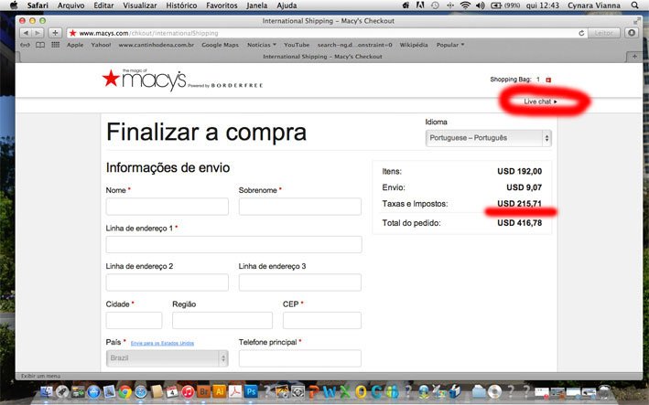Click 'Envie para os Estados Unidos' link
Image resolution: width=649 pixels, height=405 pixels.
[x=162, y=343]
